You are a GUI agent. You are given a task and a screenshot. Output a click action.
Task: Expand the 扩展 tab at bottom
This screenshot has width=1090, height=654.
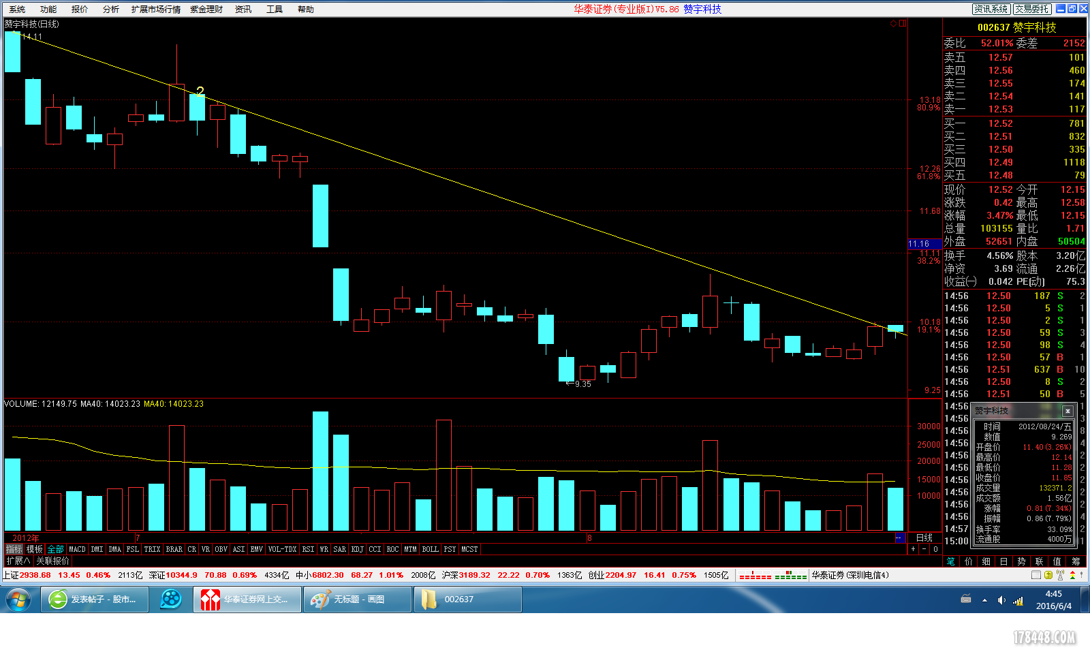click(18, 561)
